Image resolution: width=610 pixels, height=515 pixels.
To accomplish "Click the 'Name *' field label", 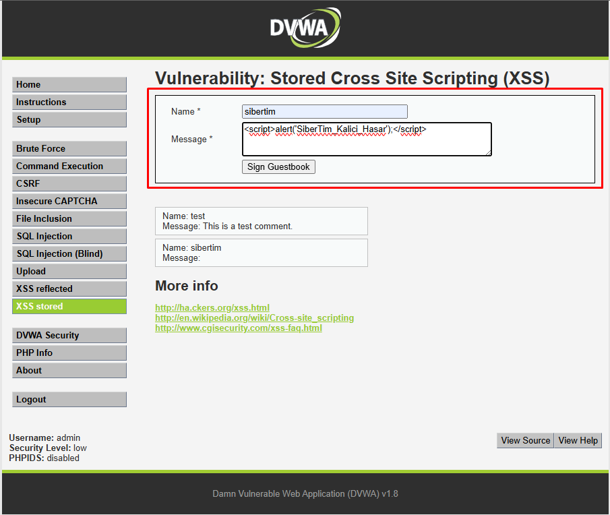I will click(186, 112).
